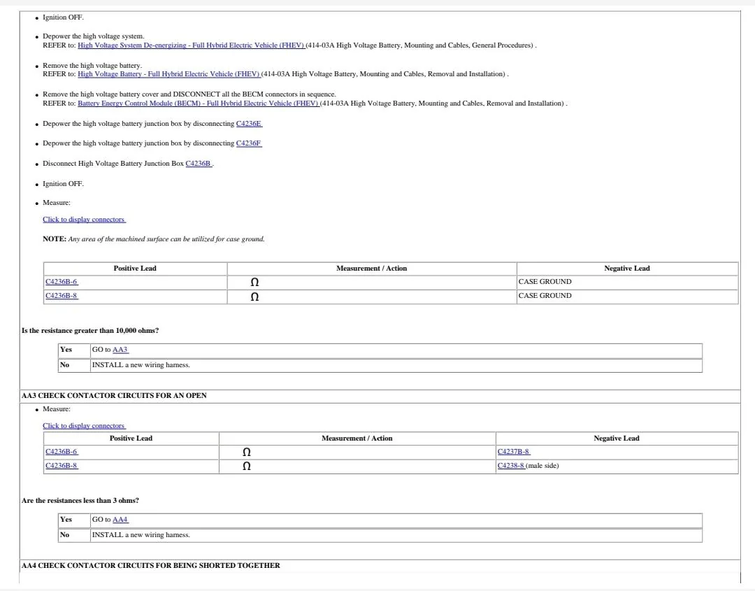Screen dimensions: 755x591
Task: Click to display connectors in the first measurement section
Action: pyautogui.click(x=84, y=219)
